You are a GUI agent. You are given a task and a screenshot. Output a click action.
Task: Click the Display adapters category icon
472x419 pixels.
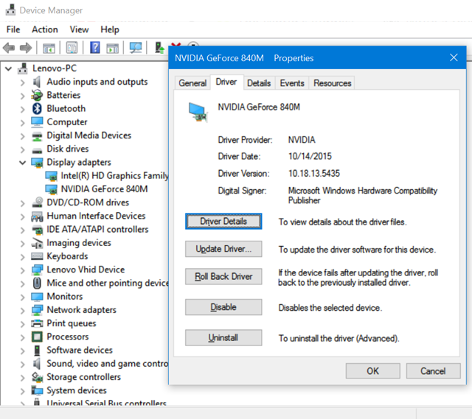[x=37, y=163]
